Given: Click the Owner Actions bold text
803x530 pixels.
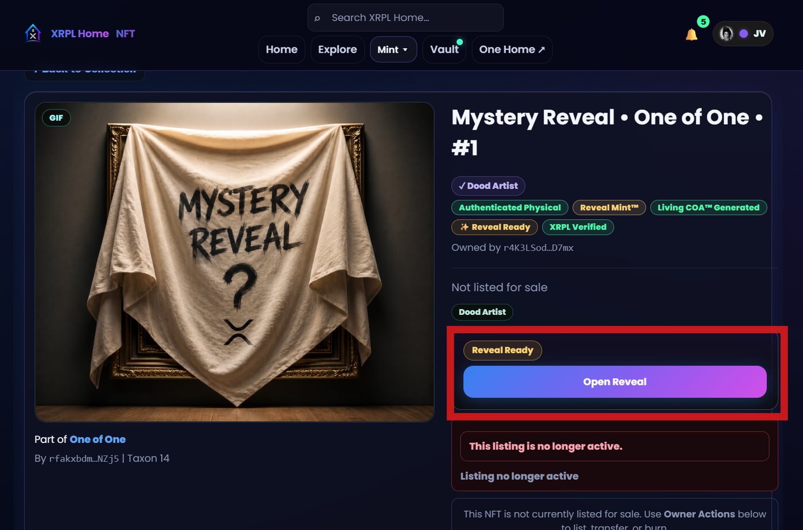Looking at the screenshot, I should [x=699, y=514].
